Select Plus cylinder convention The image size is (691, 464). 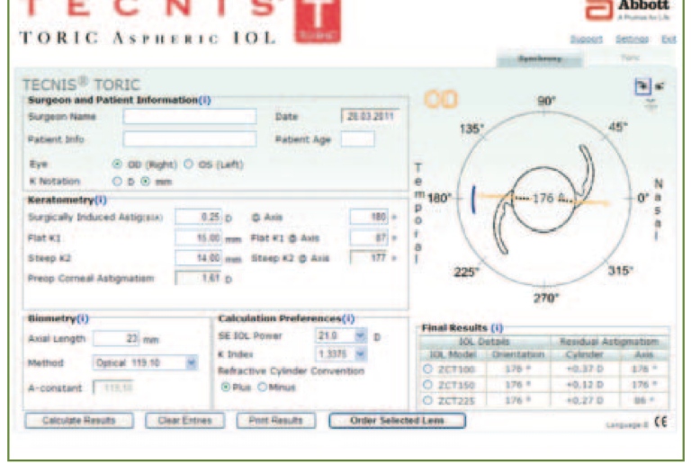(x=226, y=387)
